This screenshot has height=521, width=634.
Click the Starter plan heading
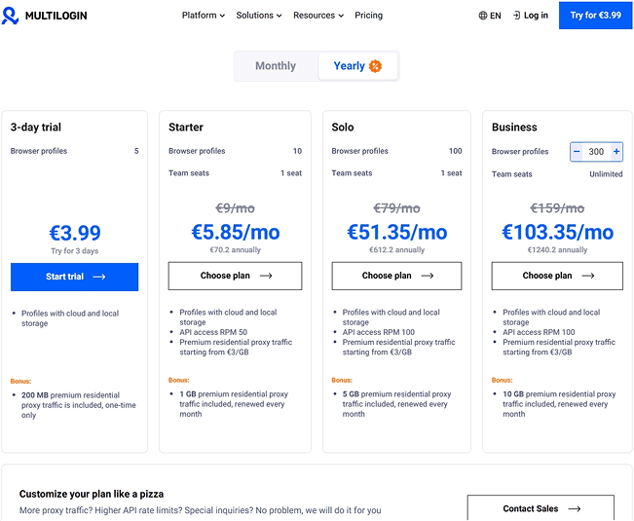(x=186, y=128)
